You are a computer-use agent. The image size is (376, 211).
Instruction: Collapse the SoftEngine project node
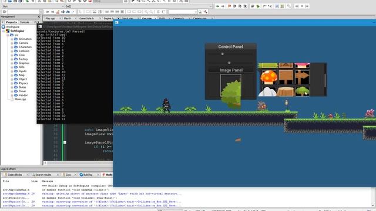[4, 31]
